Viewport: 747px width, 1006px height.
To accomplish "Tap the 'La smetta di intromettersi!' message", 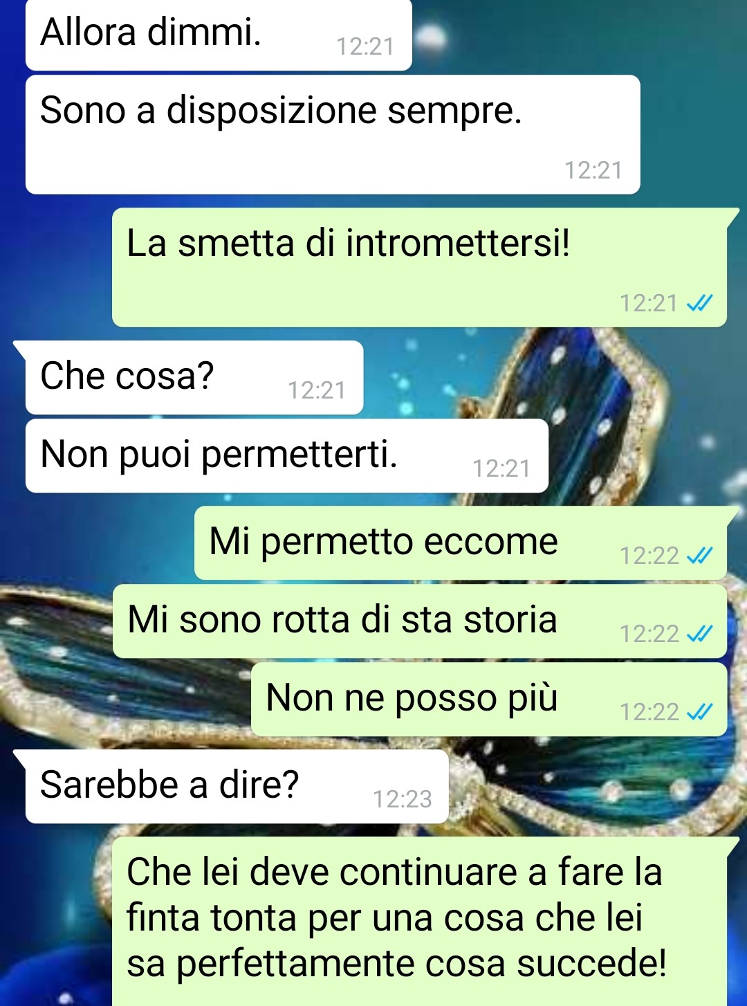I will click(420, 267).
